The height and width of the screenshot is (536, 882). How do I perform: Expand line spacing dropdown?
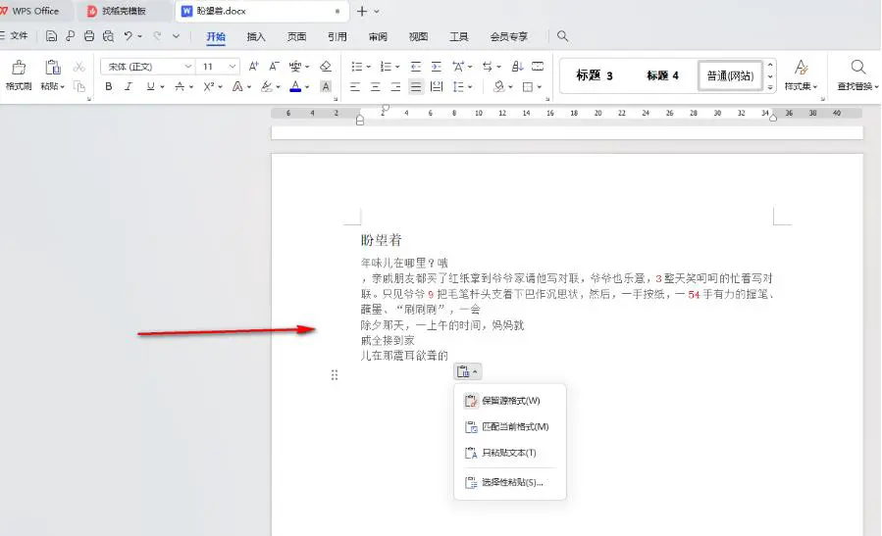tap(470, 87)
